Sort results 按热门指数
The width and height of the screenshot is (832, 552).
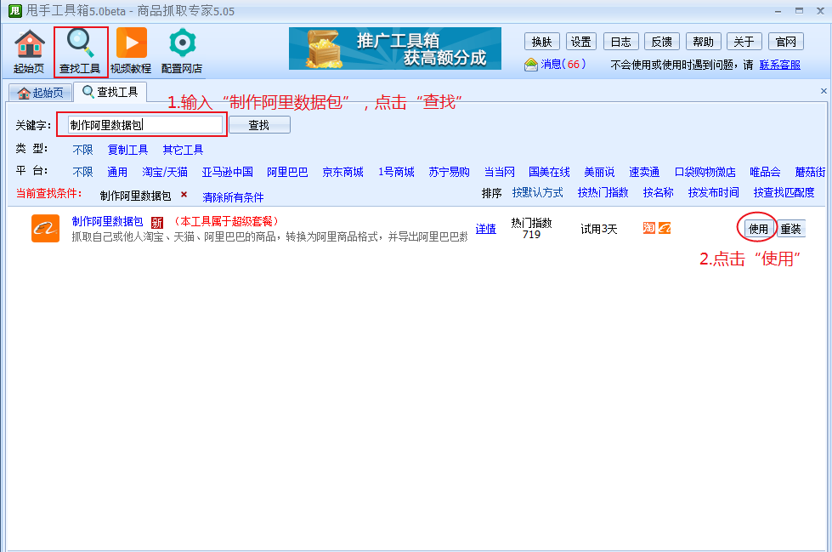tap(603, 192)
